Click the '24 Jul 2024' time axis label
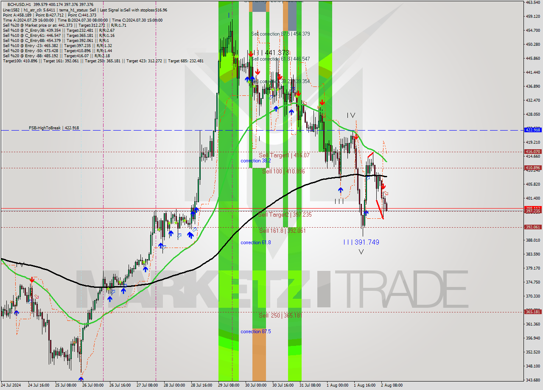 tap(11, 386)
